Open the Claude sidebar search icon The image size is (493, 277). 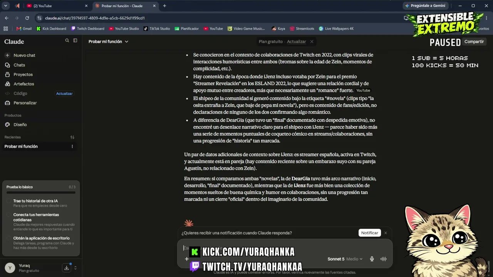click(67, 40)
